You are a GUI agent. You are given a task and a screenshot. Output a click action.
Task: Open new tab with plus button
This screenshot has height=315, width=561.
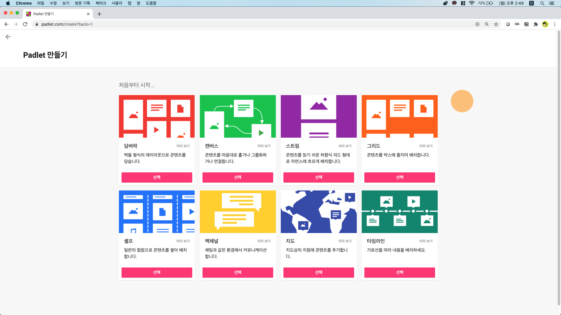(x=99, y=14)
